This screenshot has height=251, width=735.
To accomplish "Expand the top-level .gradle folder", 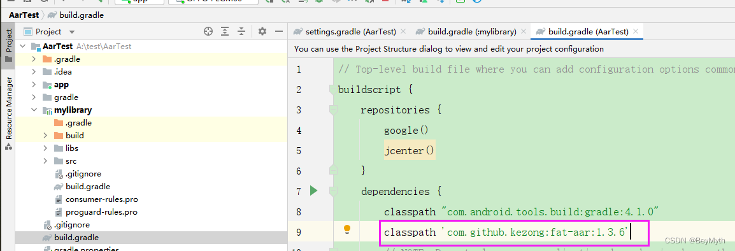I will click(34, 59).
